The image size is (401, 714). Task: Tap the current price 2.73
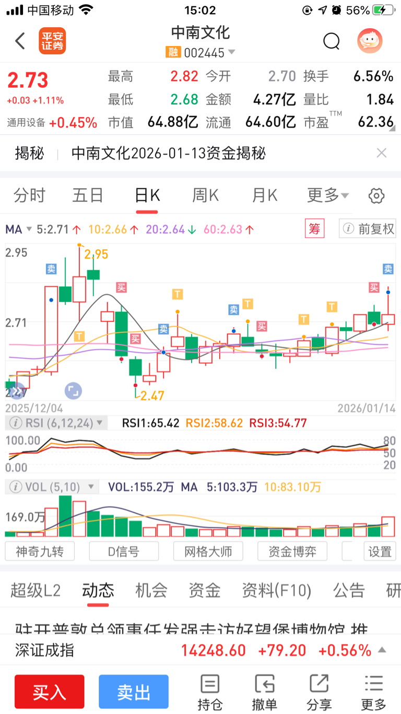pyautogui.click(x=28, y=80)
